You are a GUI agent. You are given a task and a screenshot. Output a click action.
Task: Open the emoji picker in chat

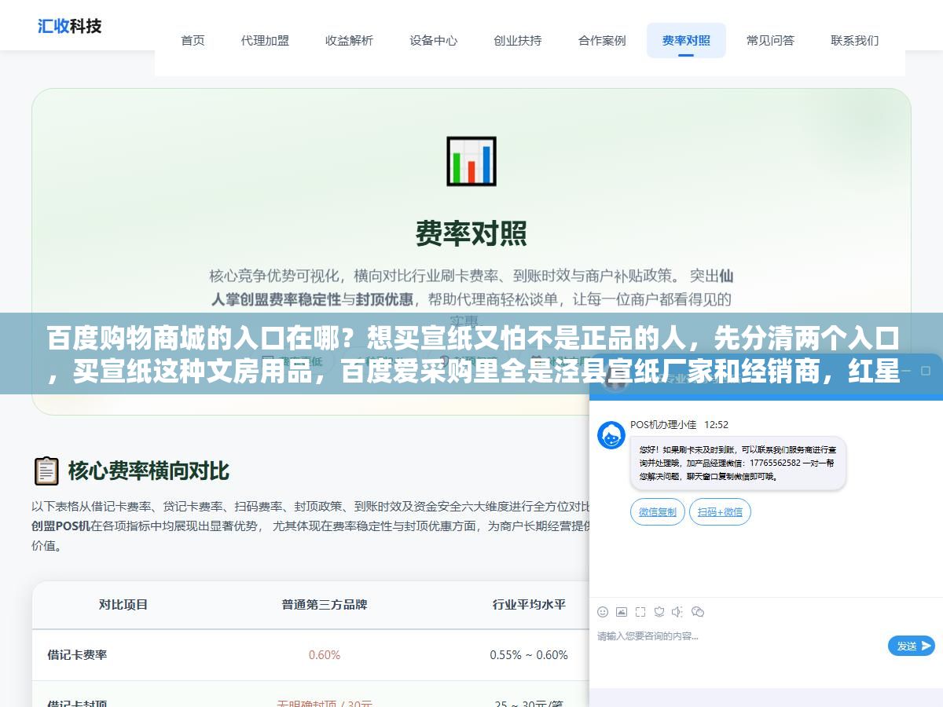(603, 611)
